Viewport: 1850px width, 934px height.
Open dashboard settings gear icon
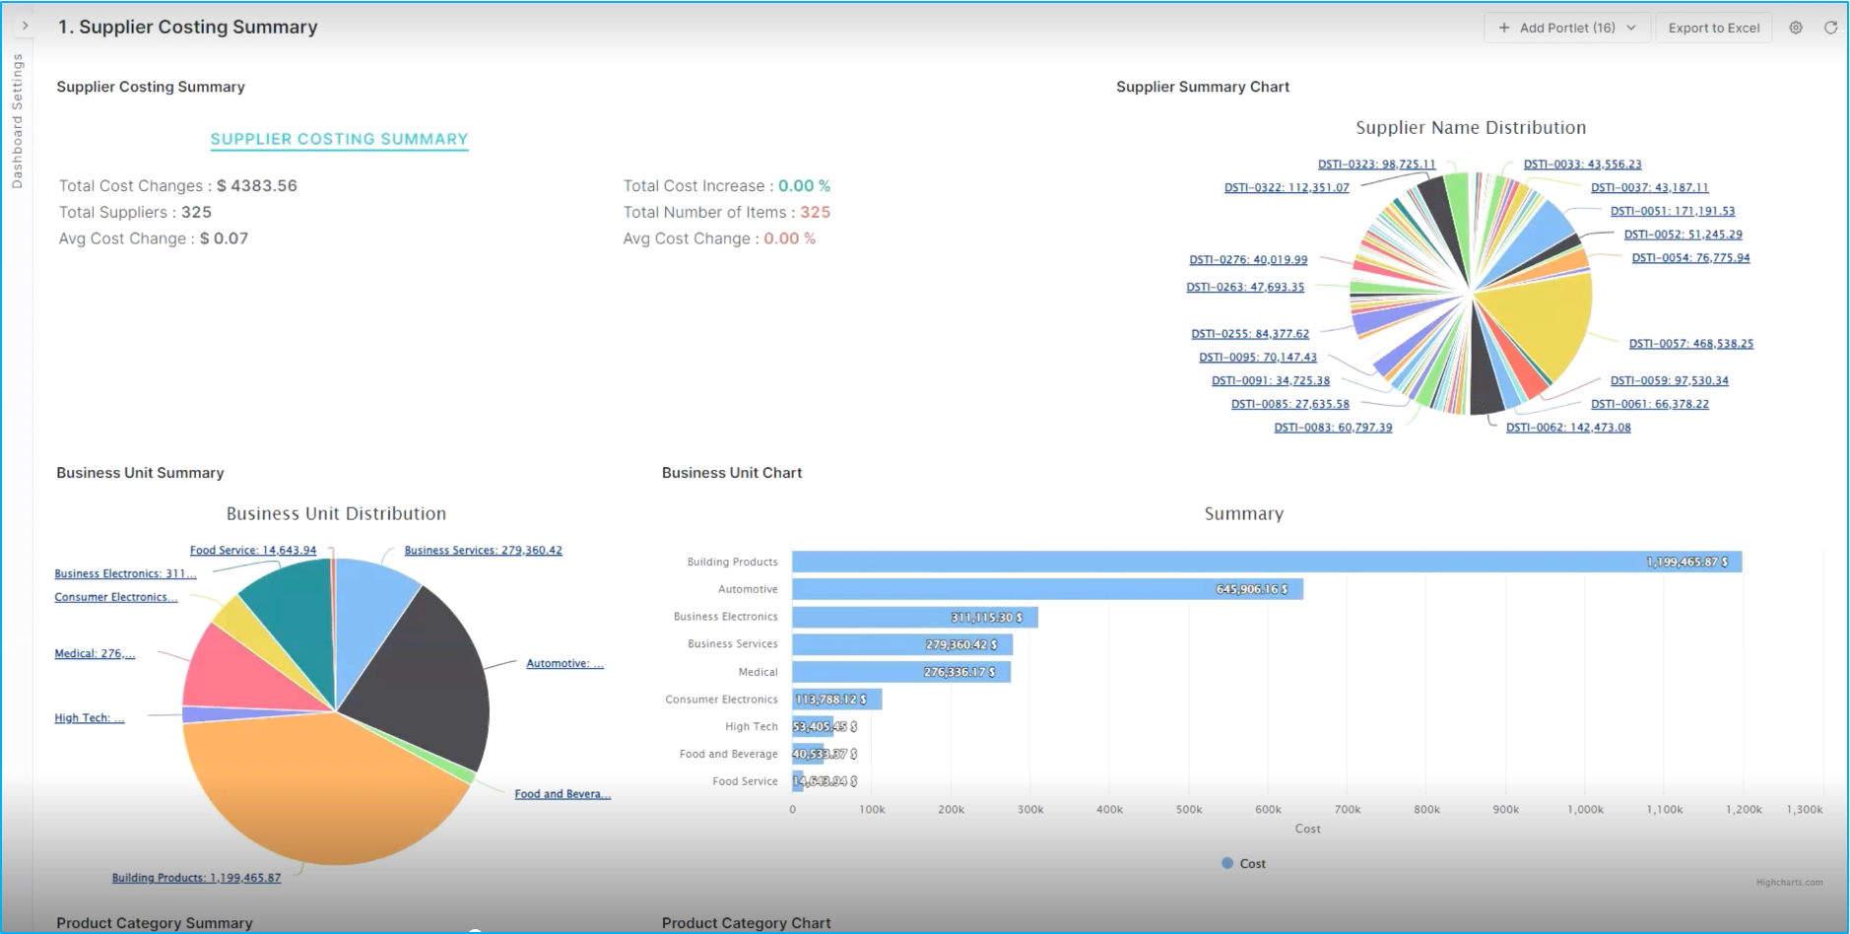coord(1796,28)
